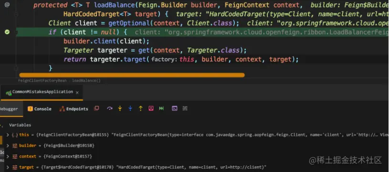This screenshot has width=389, height=172.
Task: Click the override marker @ gutter icon
Action: coord(7,4)
